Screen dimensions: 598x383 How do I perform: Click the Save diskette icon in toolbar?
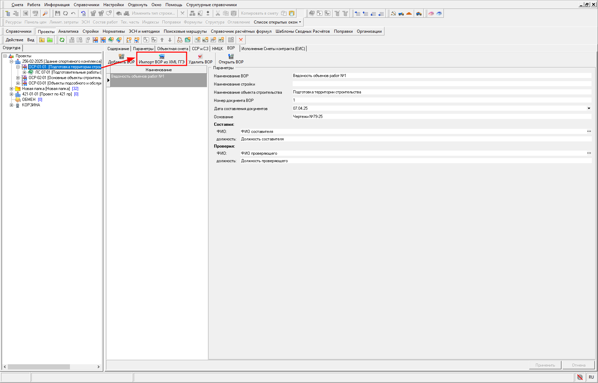coord(57,13)
